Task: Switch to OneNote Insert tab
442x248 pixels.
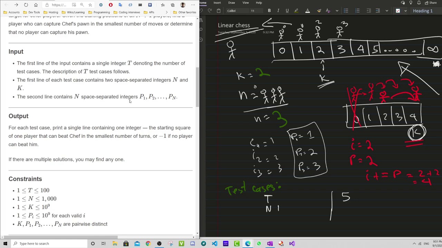Action: 217,3
